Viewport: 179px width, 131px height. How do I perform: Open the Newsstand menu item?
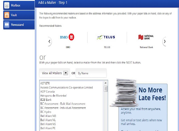pos(19,25)
